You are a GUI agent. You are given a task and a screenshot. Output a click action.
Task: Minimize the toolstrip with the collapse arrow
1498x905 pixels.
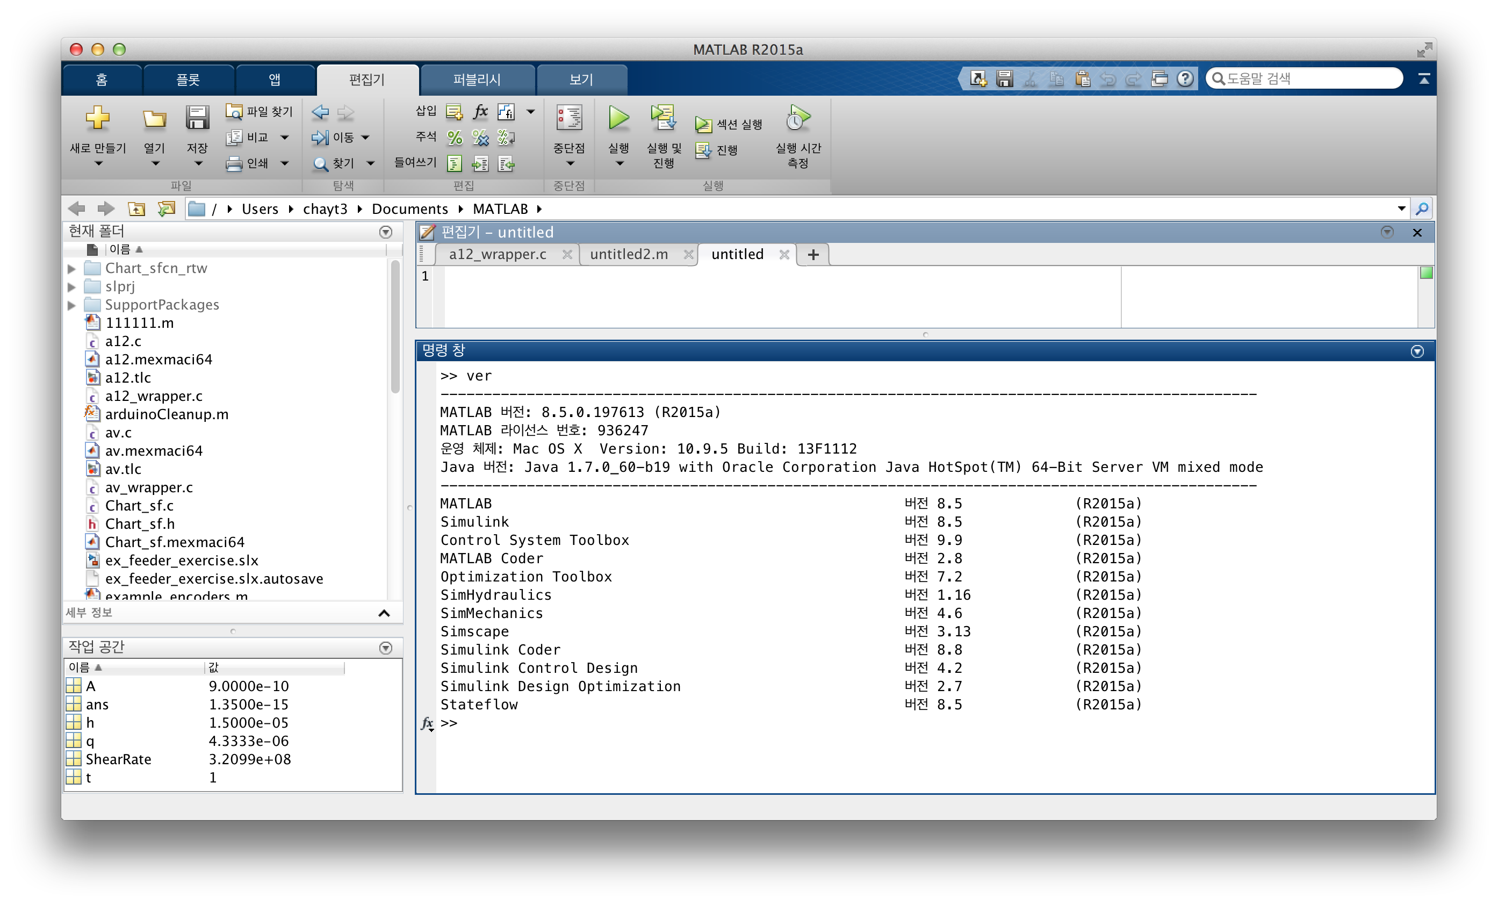[1423, 78]
